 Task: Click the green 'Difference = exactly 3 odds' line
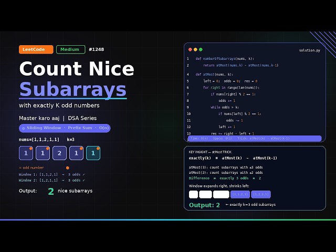point(225,178)
